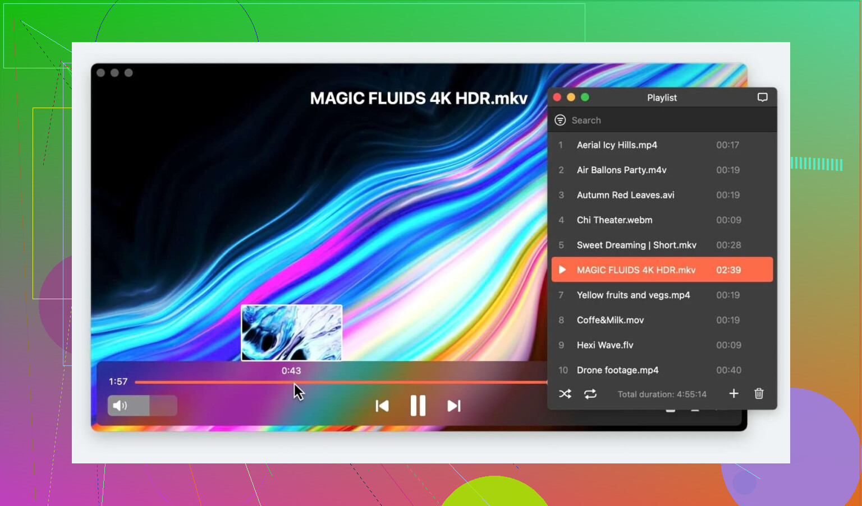Select Autumn Red Leaves.avi in playlist
The width and height of the screenshot is (862, 506).
tap(625, 195)
